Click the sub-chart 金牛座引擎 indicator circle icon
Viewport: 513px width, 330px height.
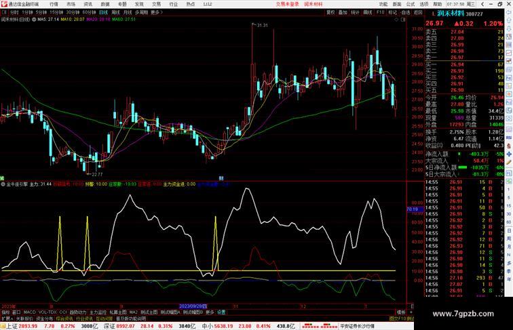pos(3,184)
